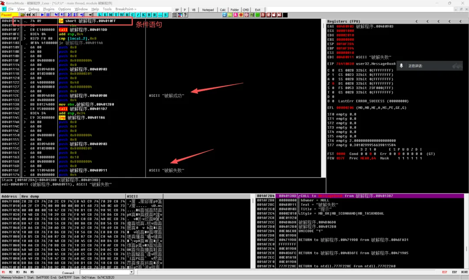The height and width of the screenshot is (280, 469).
Task: Click the rewind restart program icon
Action: tap(28, 15)
